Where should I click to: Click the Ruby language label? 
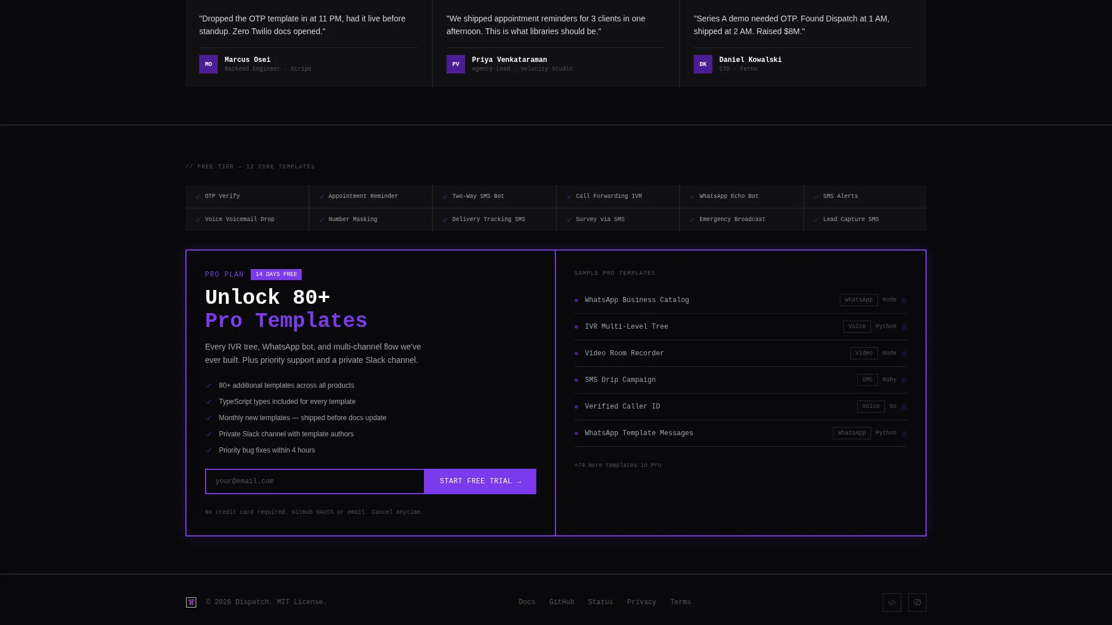coord(890,380)
